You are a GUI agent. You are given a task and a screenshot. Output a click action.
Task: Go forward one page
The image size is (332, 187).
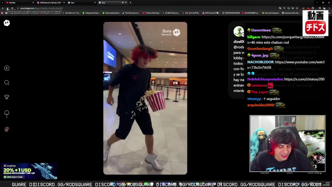[8, 8]
